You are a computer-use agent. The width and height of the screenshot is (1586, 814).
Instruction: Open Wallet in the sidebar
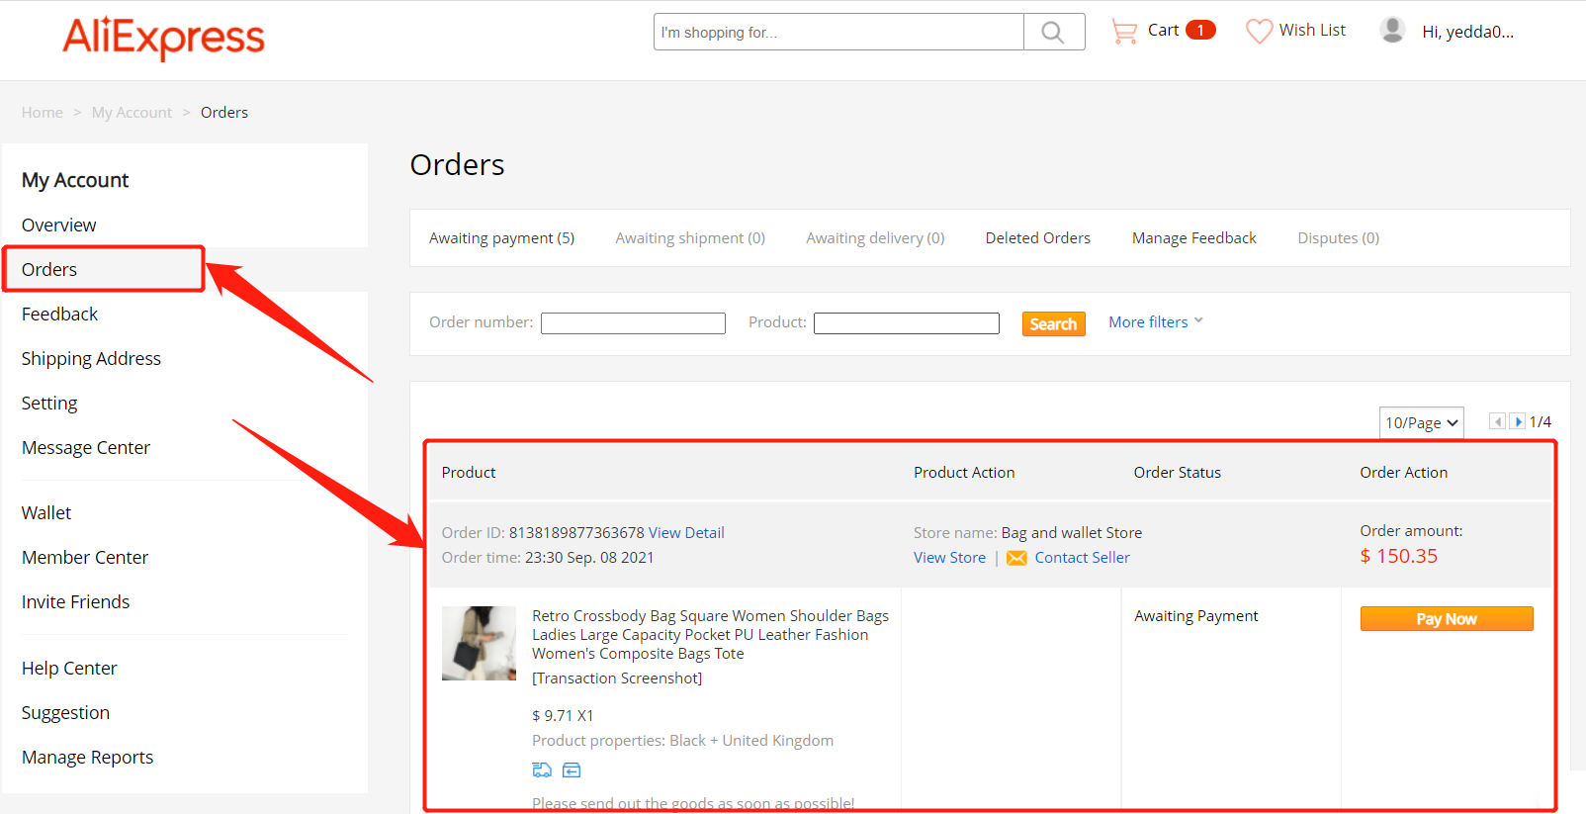[46, 513]
